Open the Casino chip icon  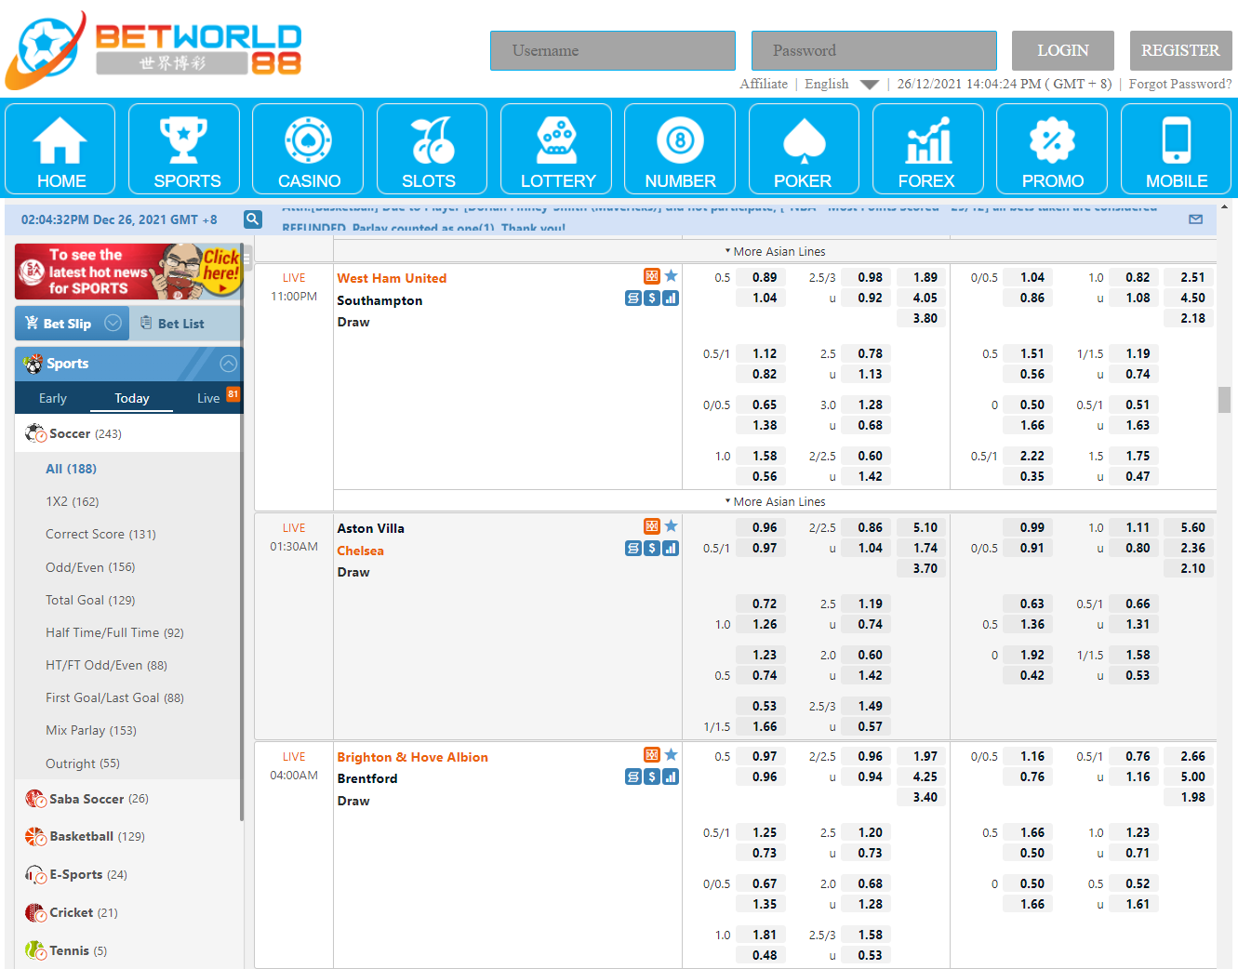[x=309, y=141]
